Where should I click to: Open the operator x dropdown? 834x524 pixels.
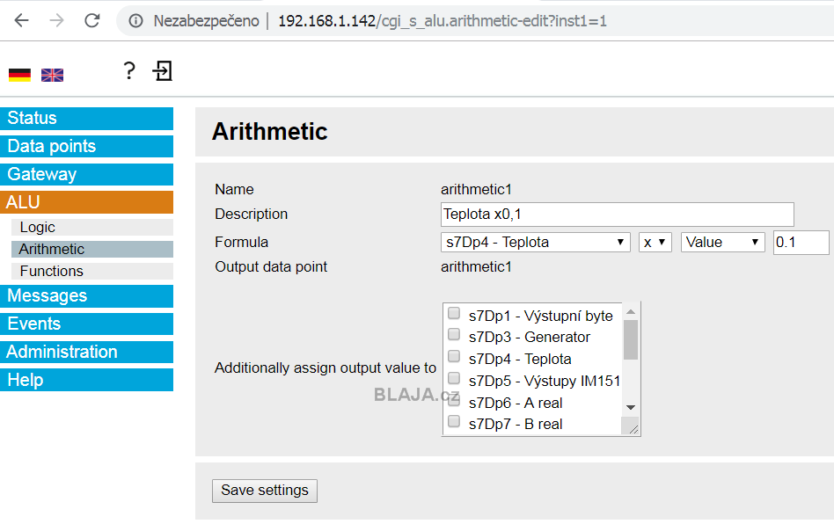coord(655,243)
